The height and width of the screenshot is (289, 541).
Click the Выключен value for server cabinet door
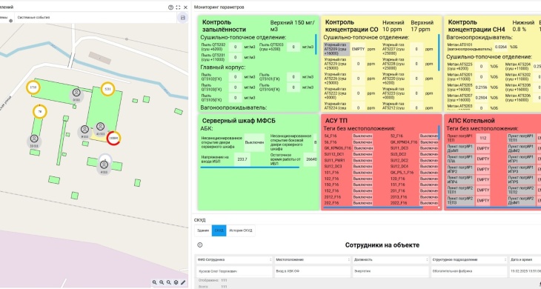(x=254, y=142)
